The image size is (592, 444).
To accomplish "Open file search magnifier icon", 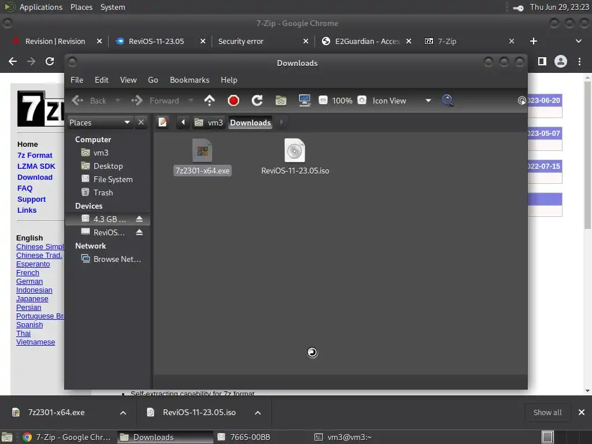I will (x=447, y=101).
